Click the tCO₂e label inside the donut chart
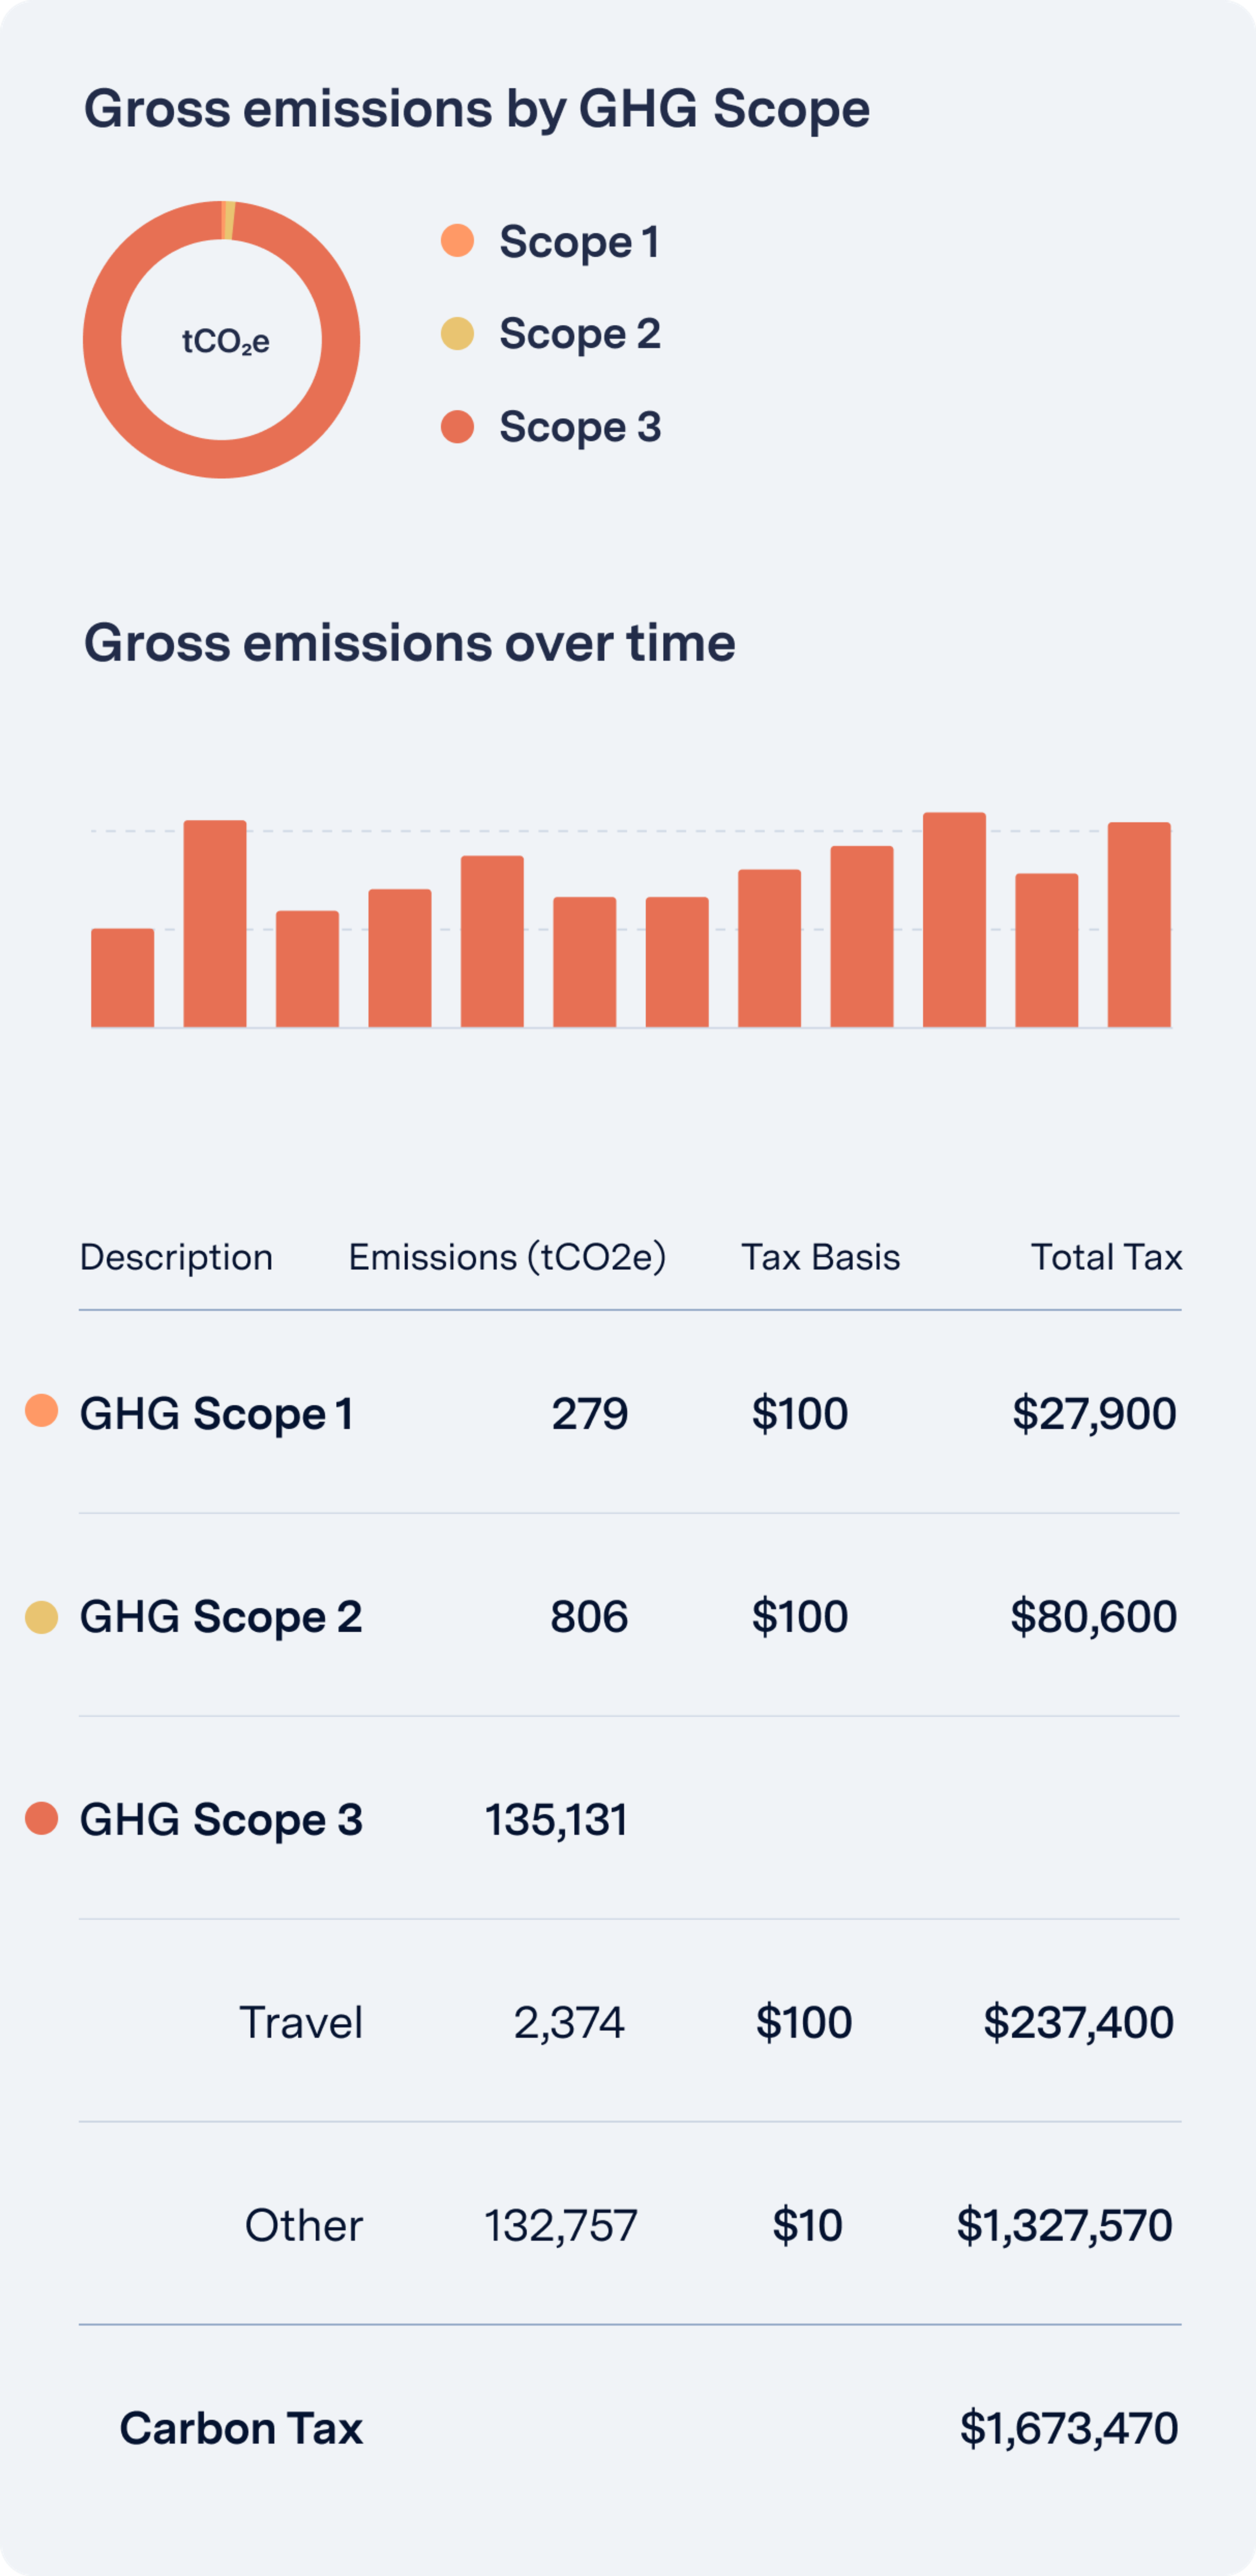The width and height of the screenshot is (1256, 2576). click(x=225, y=342)
